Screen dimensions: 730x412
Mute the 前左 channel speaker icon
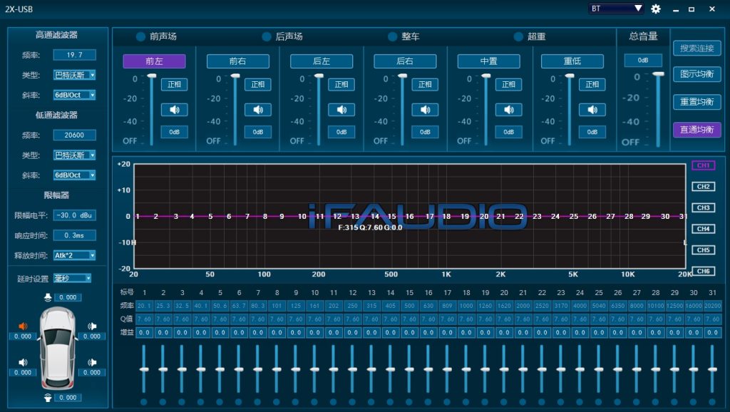tap(174, 110)
